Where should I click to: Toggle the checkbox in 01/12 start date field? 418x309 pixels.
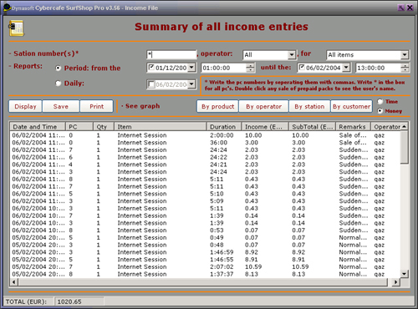click(151, 68)
